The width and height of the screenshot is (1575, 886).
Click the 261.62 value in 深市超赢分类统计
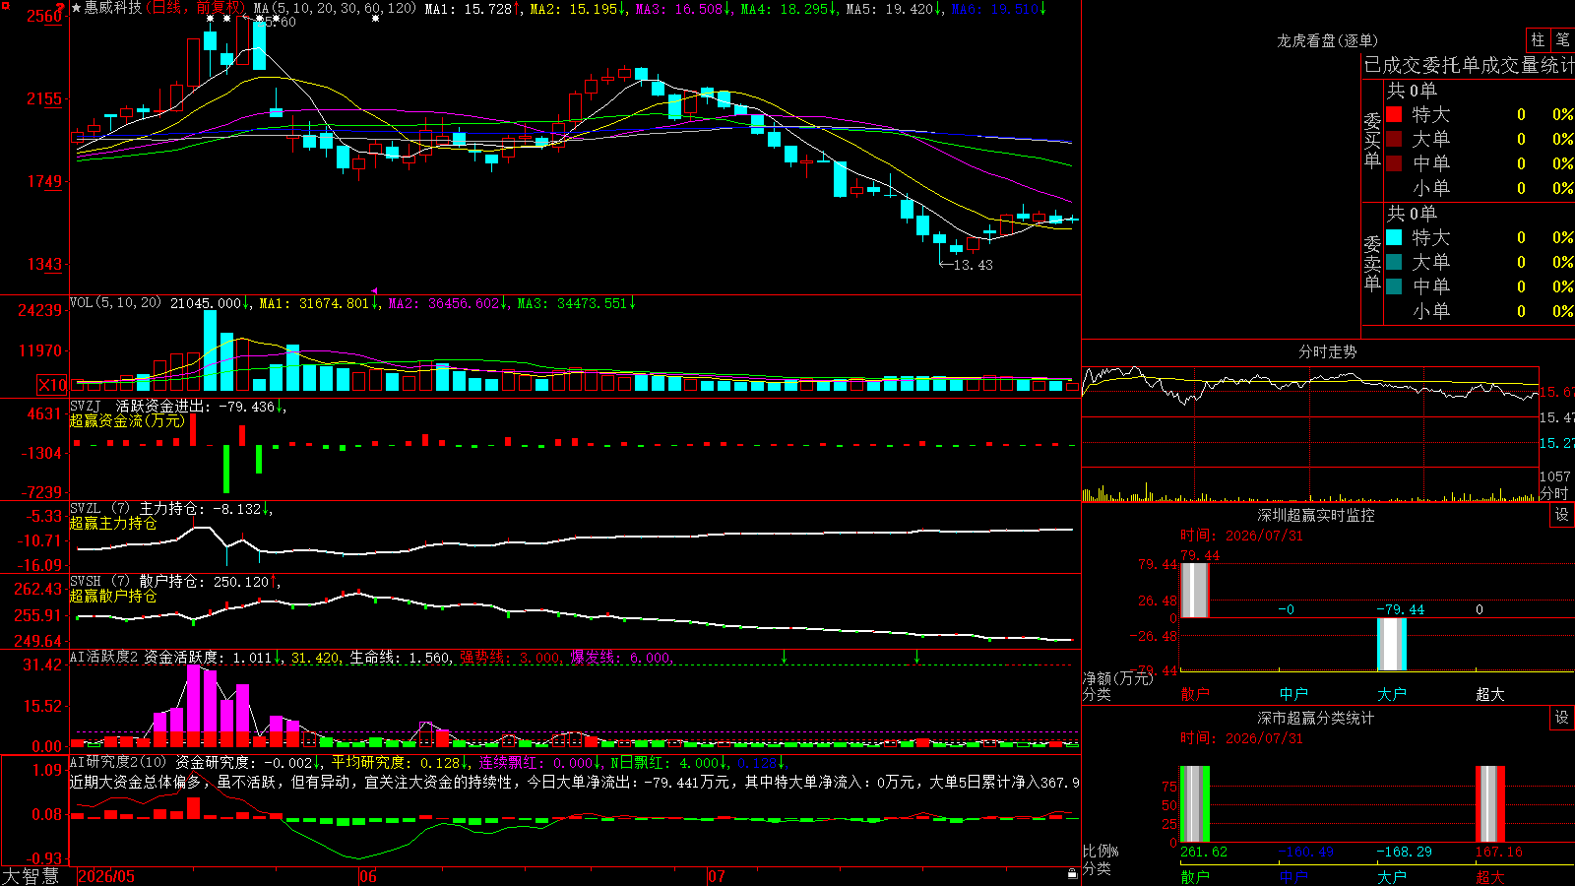pyautogui.click(x=1204, y=852)
